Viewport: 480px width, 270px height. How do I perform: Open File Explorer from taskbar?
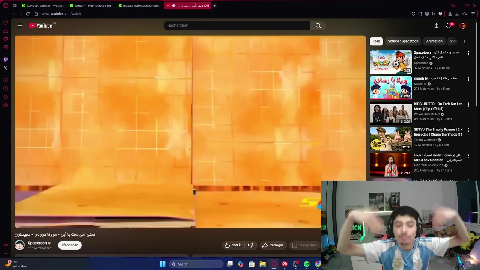262,264
